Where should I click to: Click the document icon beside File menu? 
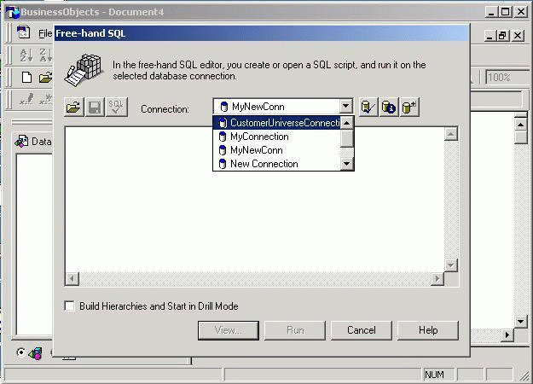pyautogui.click(x=24, y=32)
